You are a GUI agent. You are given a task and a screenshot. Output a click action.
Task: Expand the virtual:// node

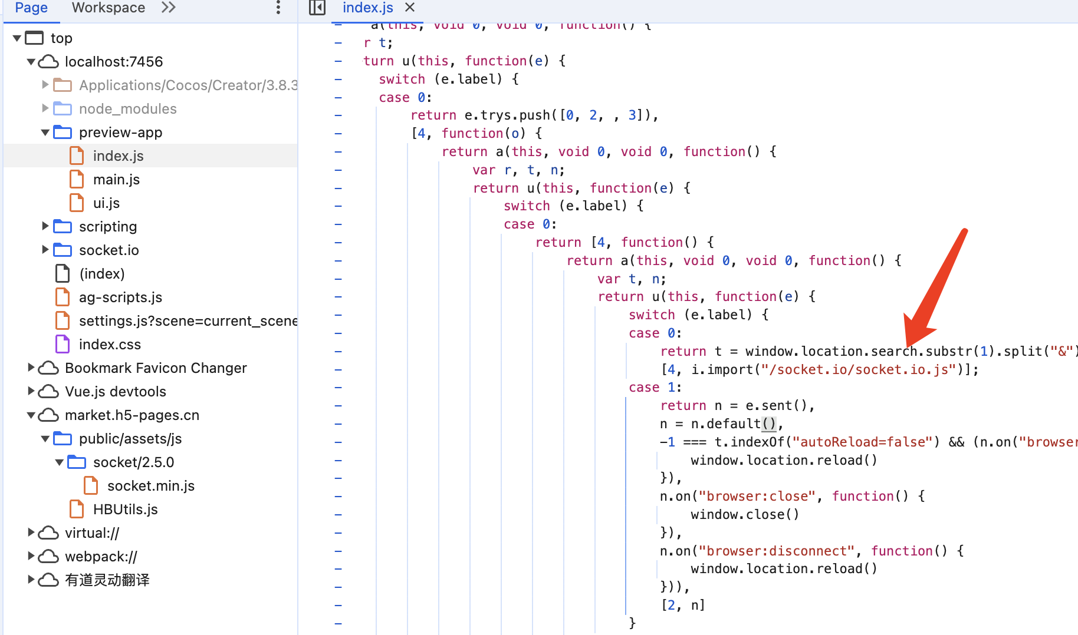(x=31, y=533)
